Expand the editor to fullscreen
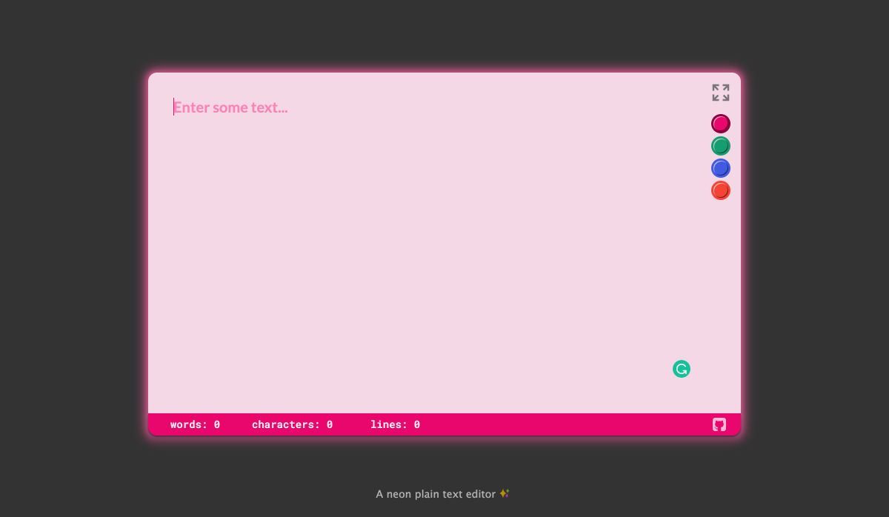889x517 pixels. (x=720, y=93)
